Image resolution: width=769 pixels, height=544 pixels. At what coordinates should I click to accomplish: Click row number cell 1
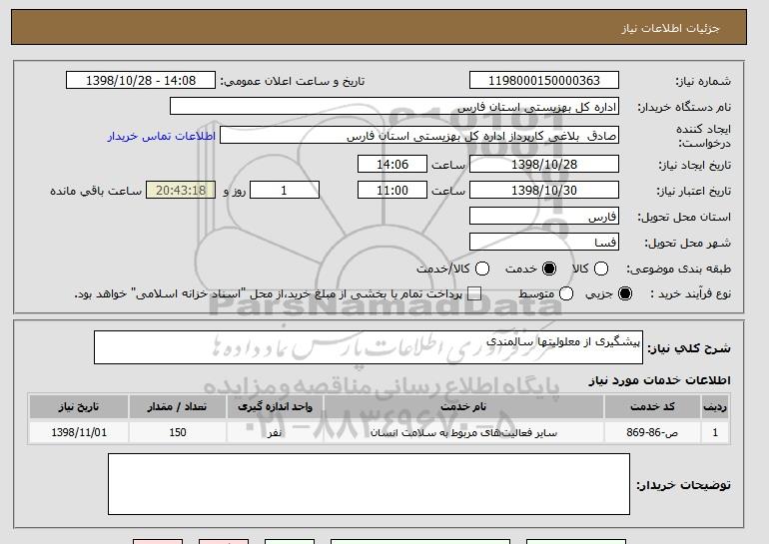pos(715,432)
